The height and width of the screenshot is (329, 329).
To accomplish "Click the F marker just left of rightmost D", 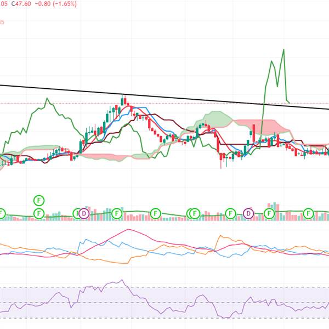I will (230, 214).
